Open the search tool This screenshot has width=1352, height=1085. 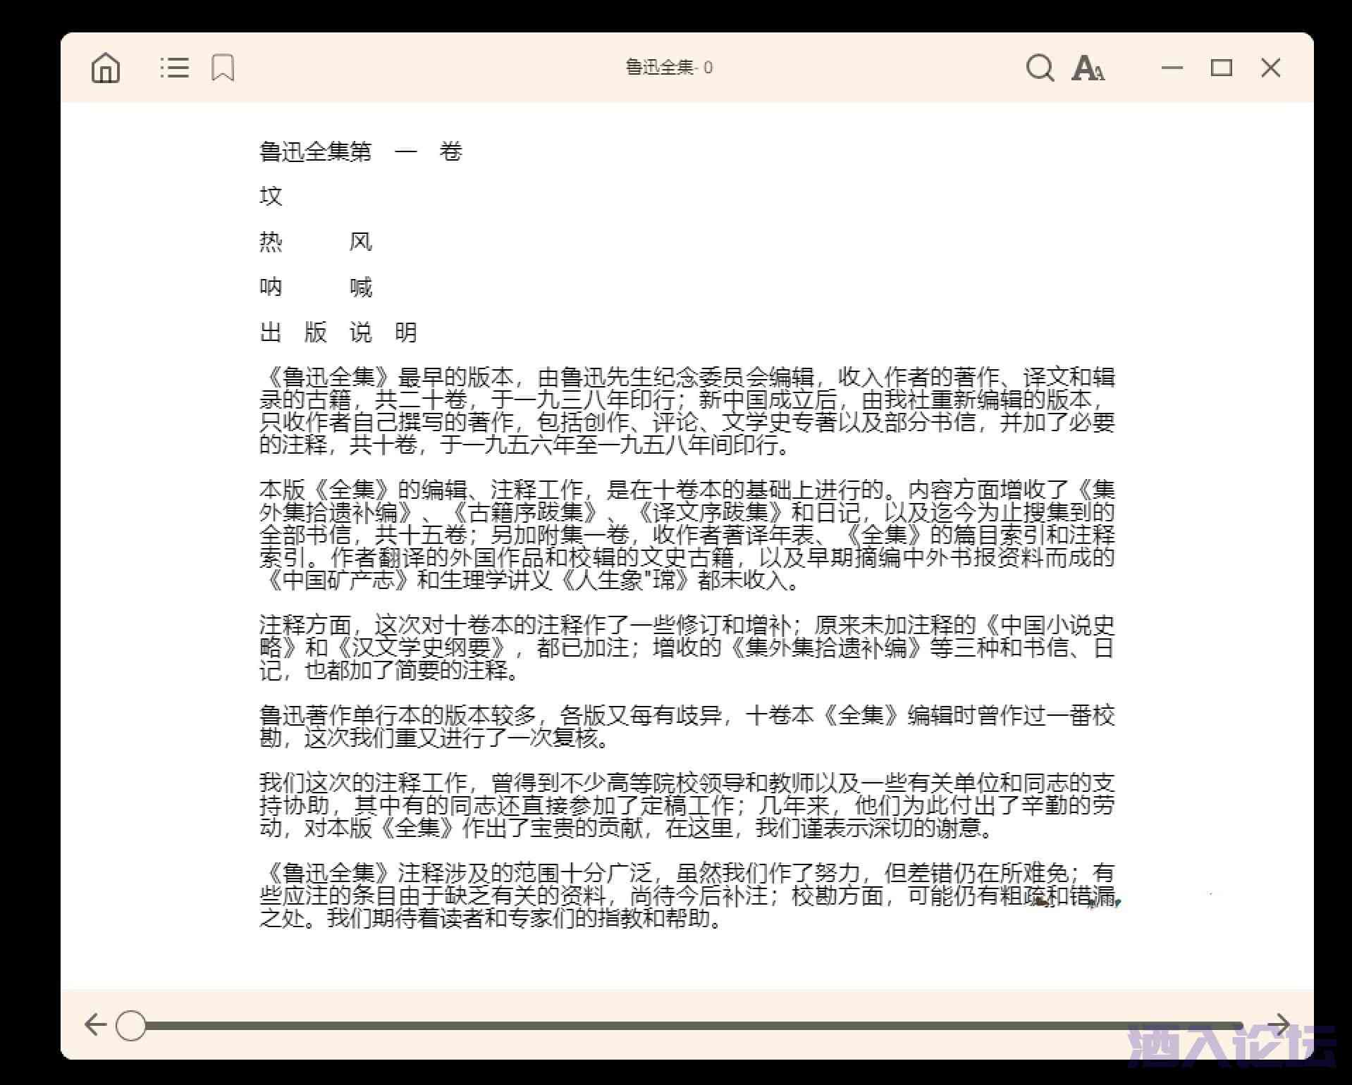[1040, 68]
